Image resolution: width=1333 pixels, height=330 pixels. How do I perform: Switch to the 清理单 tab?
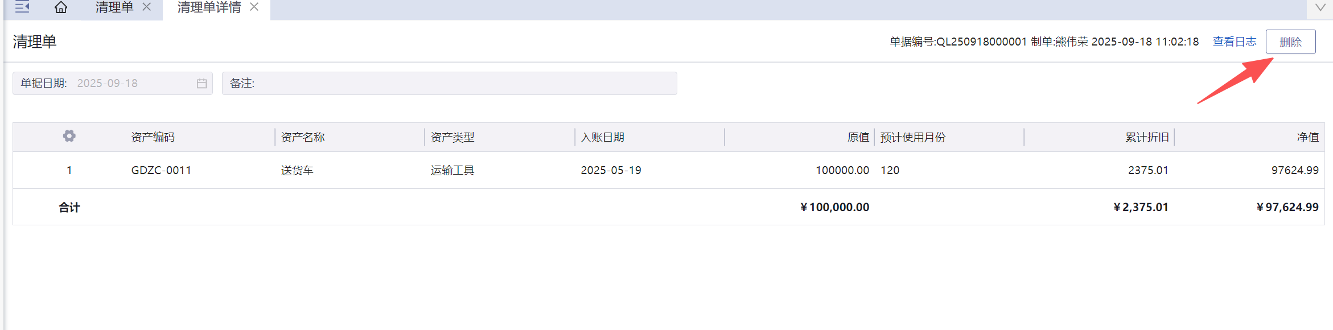tap(114, 7)
